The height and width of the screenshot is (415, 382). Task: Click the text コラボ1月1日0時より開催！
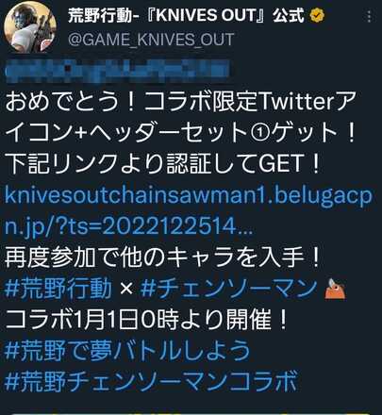146,320
